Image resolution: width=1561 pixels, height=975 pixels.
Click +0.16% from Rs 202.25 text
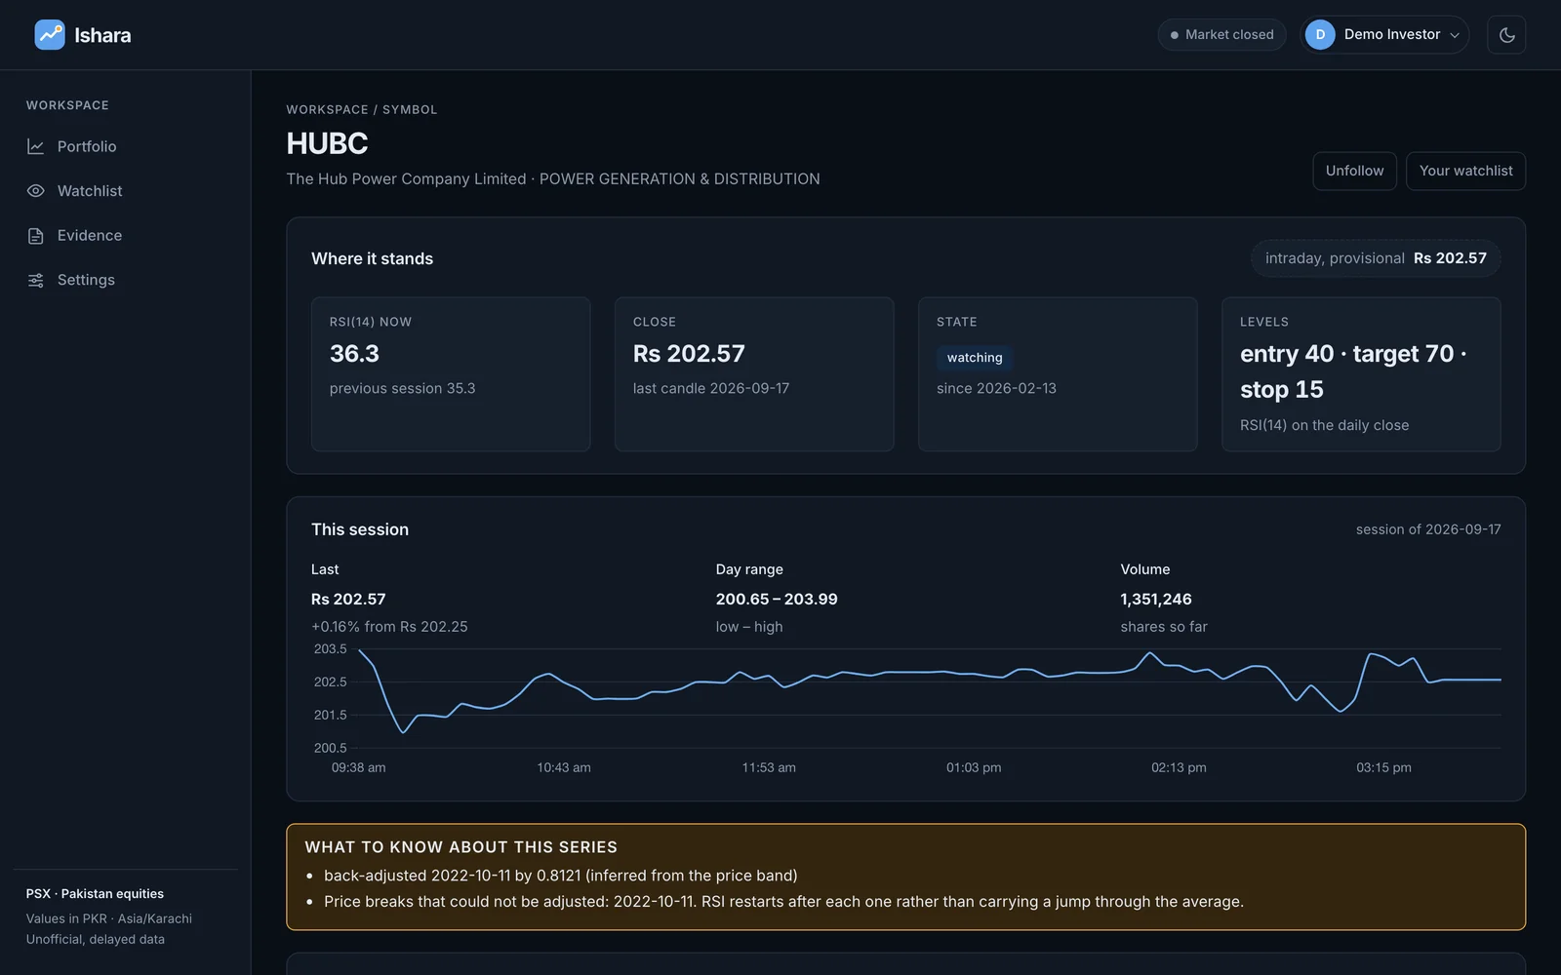point(389,627)
